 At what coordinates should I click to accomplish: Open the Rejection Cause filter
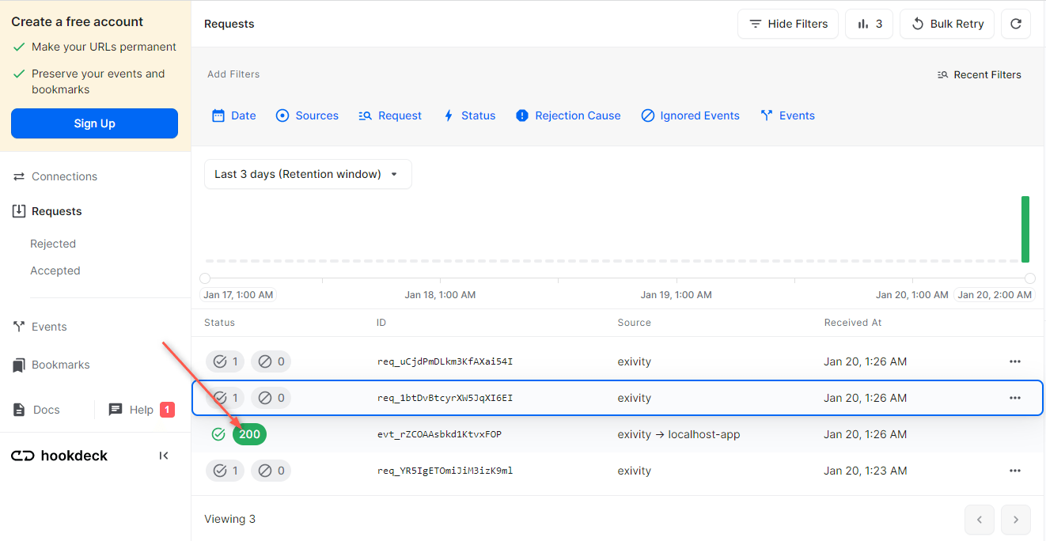click(x=567, y=115)
